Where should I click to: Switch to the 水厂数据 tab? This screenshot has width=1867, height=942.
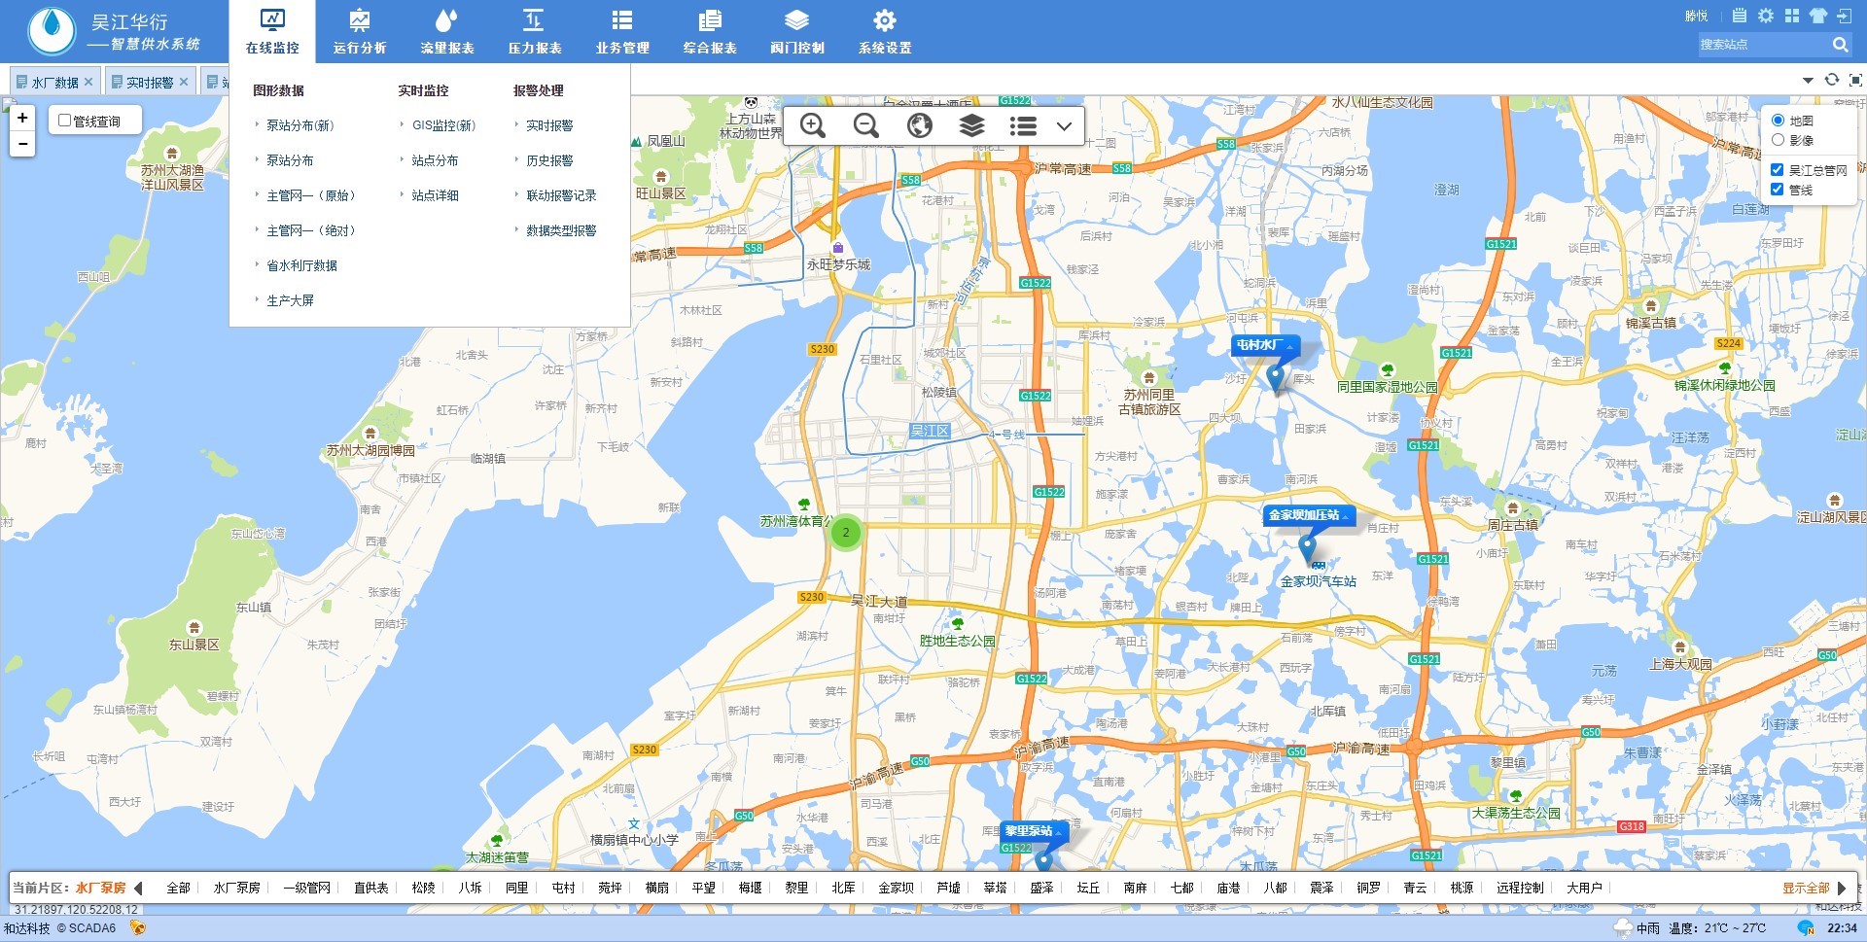pos(54,83)
